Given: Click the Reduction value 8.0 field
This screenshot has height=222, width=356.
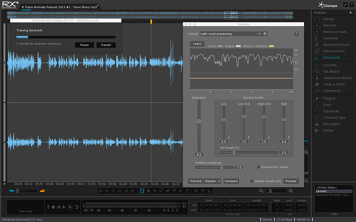Looking at the screenshot, I should coord(199,155).
